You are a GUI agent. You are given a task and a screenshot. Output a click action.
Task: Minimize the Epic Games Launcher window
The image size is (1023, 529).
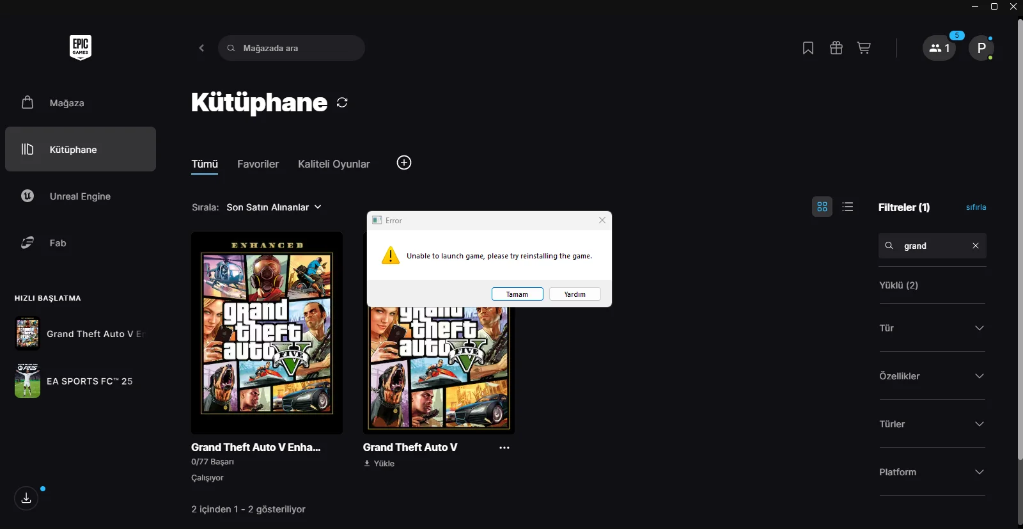975,6
